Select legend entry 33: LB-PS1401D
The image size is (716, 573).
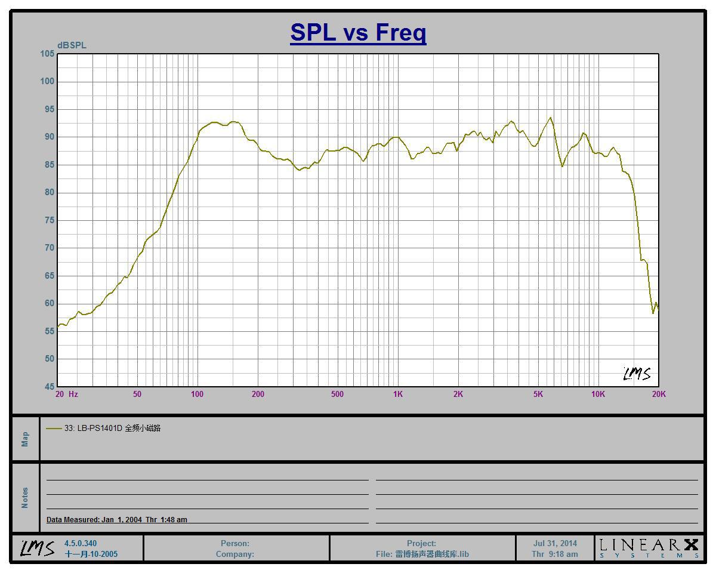(112, 428)
